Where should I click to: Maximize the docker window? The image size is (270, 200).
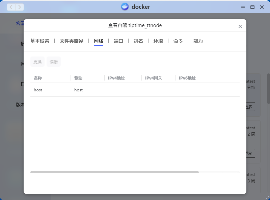(252, 7)
